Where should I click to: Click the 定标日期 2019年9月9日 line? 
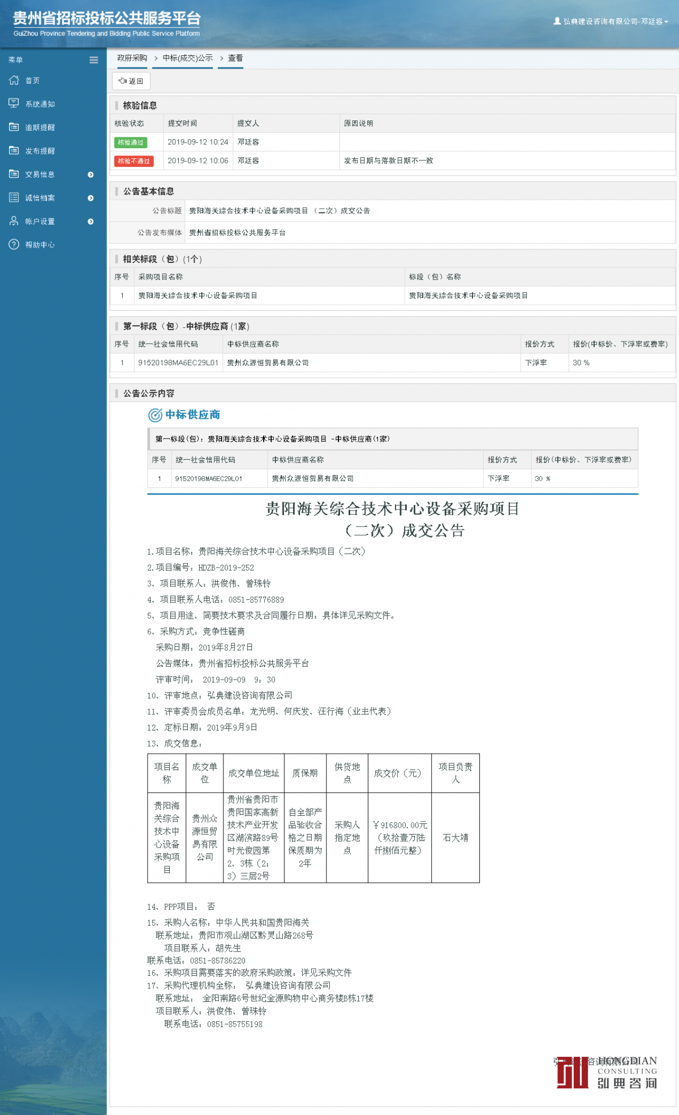(202, 728)
